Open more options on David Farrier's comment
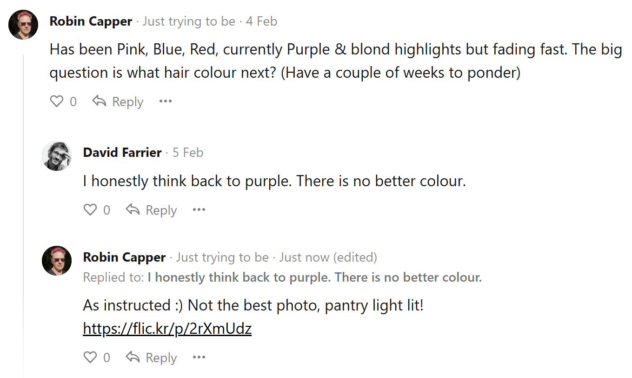The width and height of the screenshot is (632, 378). (199, 210)
